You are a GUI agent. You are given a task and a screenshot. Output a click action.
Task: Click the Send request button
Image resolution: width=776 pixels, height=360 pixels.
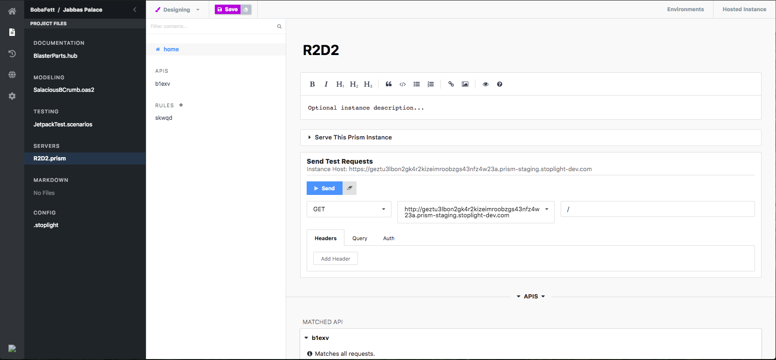pyautogui.click(x=324, y=188)
